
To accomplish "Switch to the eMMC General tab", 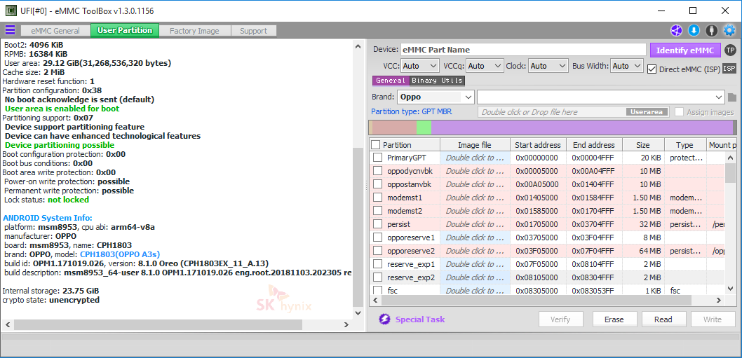I will 55,31.
